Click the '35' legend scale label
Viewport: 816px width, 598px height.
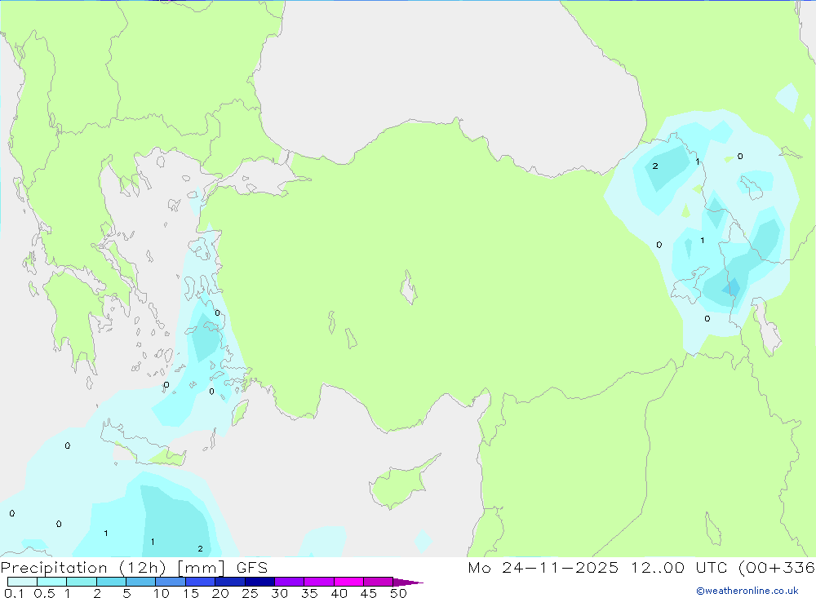(x=309, y=593)
